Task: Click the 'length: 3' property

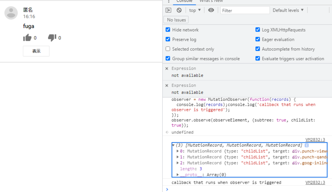Action: point(191,169)
